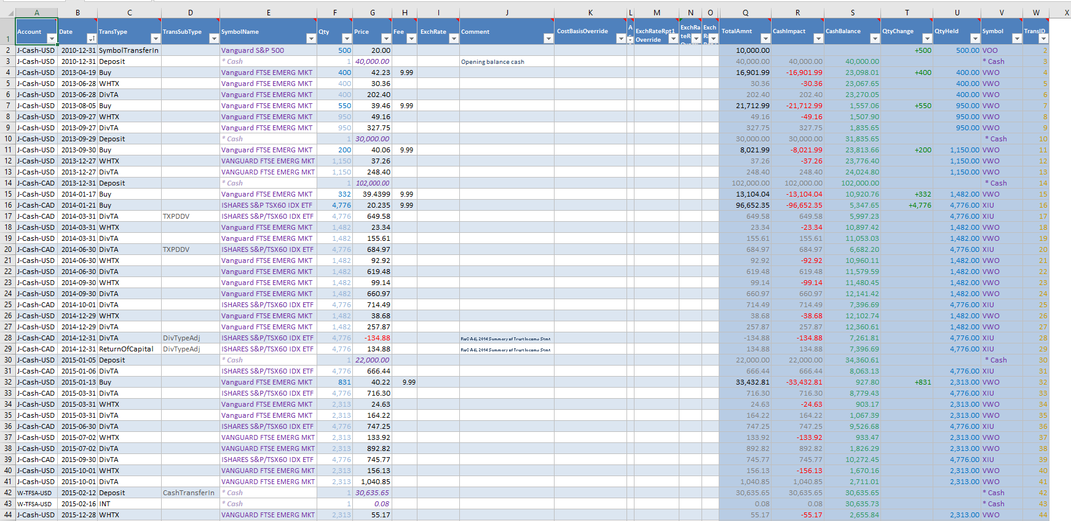This screenshot has height=521, width=1071.
Task: Click the Select All corner triangle
Action: (x=9, y=13)
